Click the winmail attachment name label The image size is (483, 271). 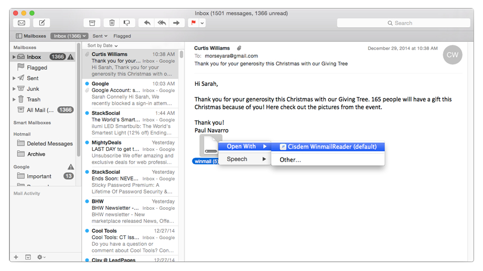point(206,161)
